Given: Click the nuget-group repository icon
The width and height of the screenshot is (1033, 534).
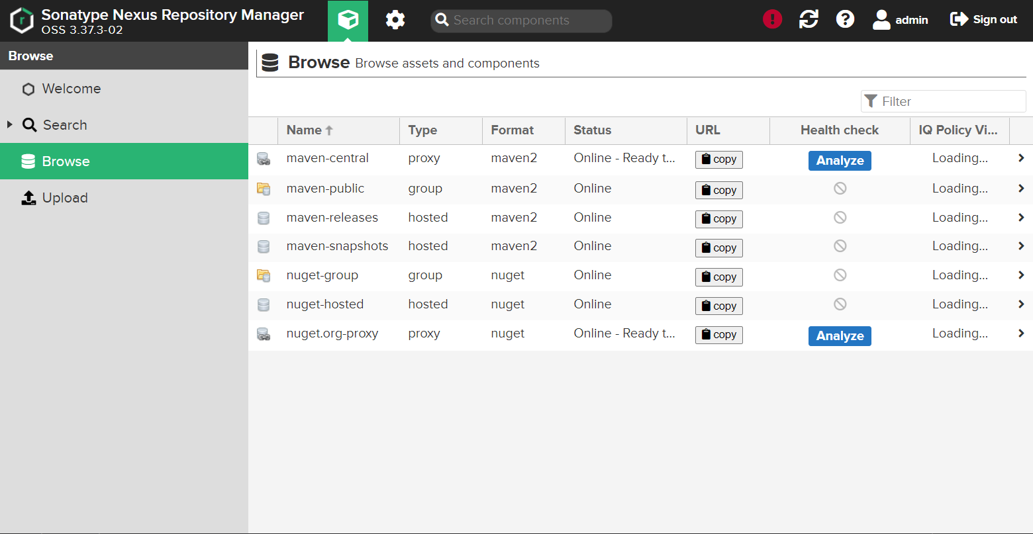Looking at the screenshot, I should [x=264, y=276].
